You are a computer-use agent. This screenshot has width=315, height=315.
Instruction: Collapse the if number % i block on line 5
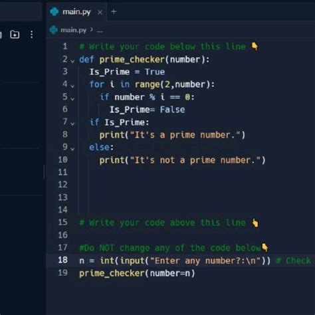[72, 98]
